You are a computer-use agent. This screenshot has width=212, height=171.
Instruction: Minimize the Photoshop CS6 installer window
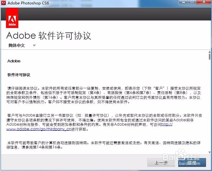pos(183,2)
